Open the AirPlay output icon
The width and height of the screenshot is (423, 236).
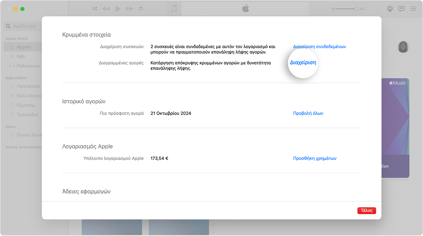point(390,9)
